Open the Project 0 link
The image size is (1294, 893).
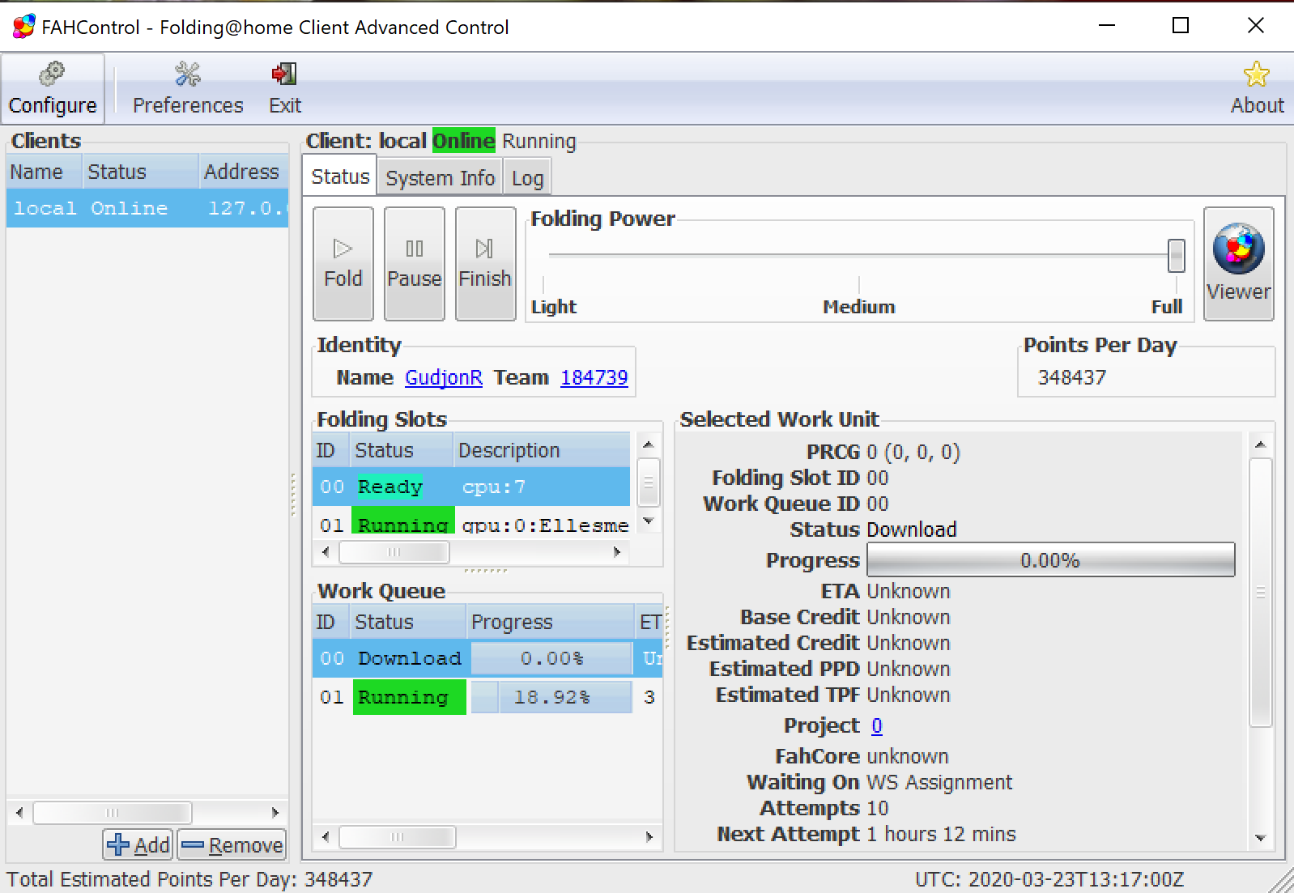coord(876,726)
